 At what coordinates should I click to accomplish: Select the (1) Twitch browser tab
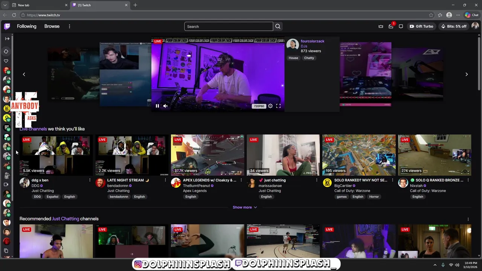click(100, 5)
